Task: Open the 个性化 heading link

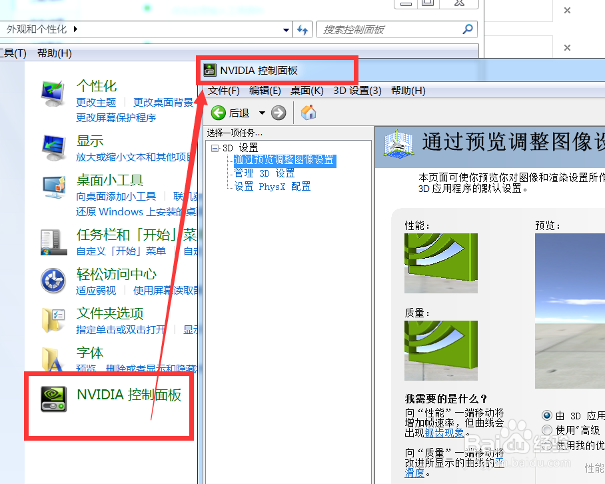Action: 97,86
